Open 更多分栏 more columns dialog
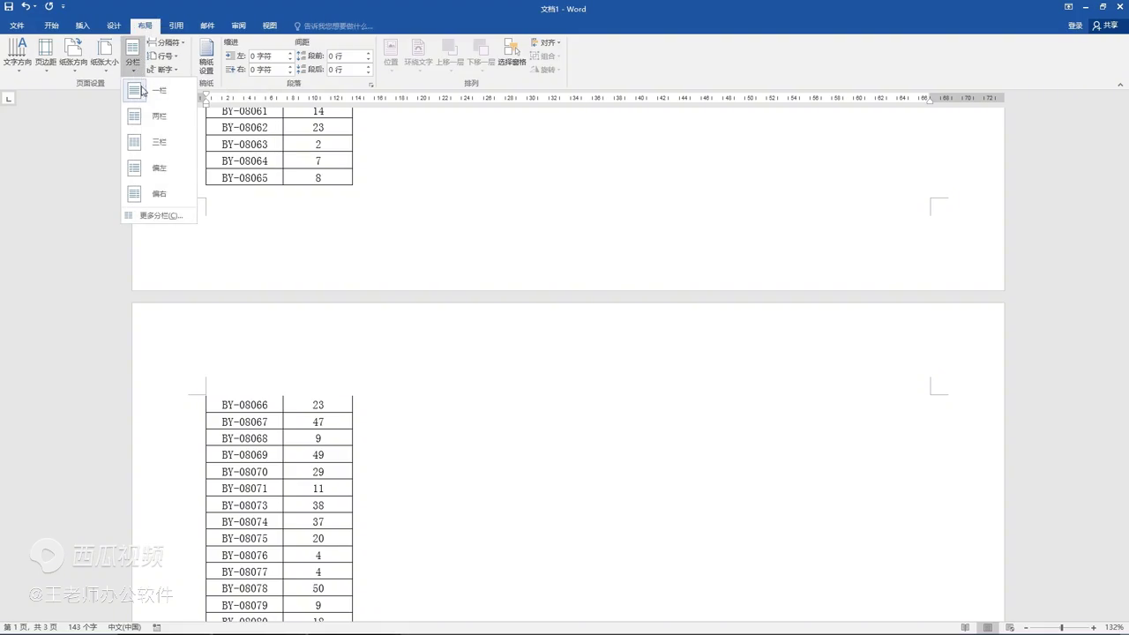This screenshot has height=635, width=1129. click(159, 215)
